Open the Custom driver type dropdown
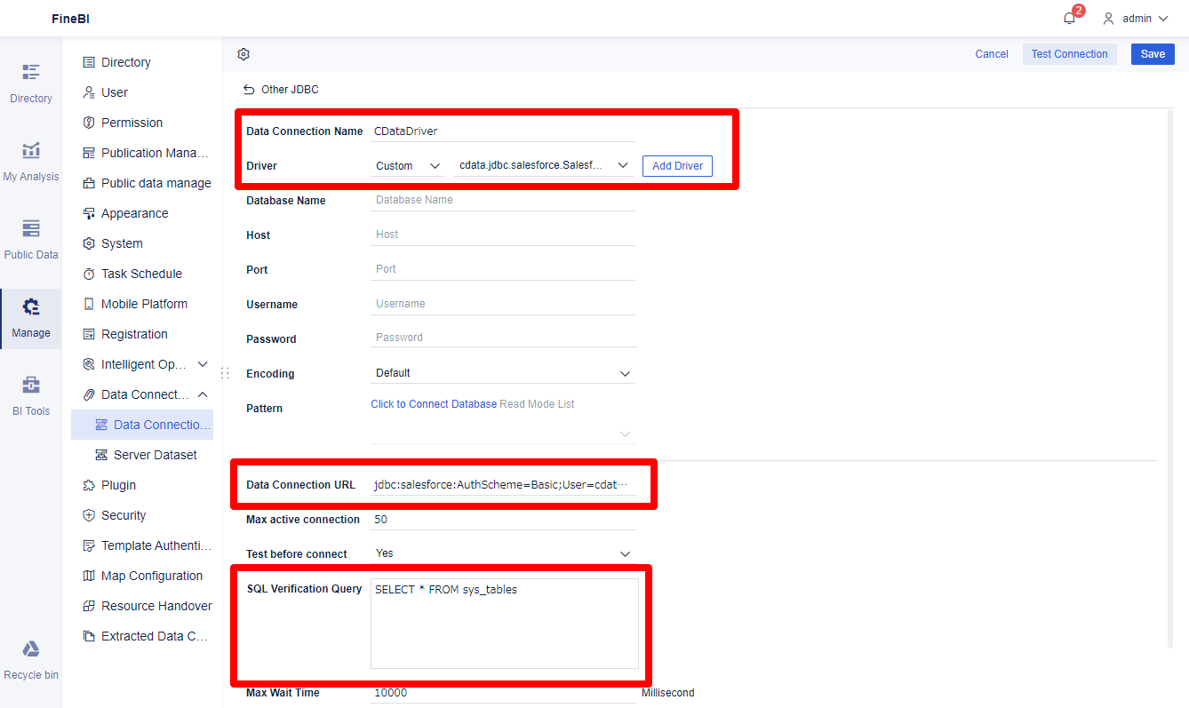Image resolution: width=1189 pixels, height=708 pixels. 408,166
